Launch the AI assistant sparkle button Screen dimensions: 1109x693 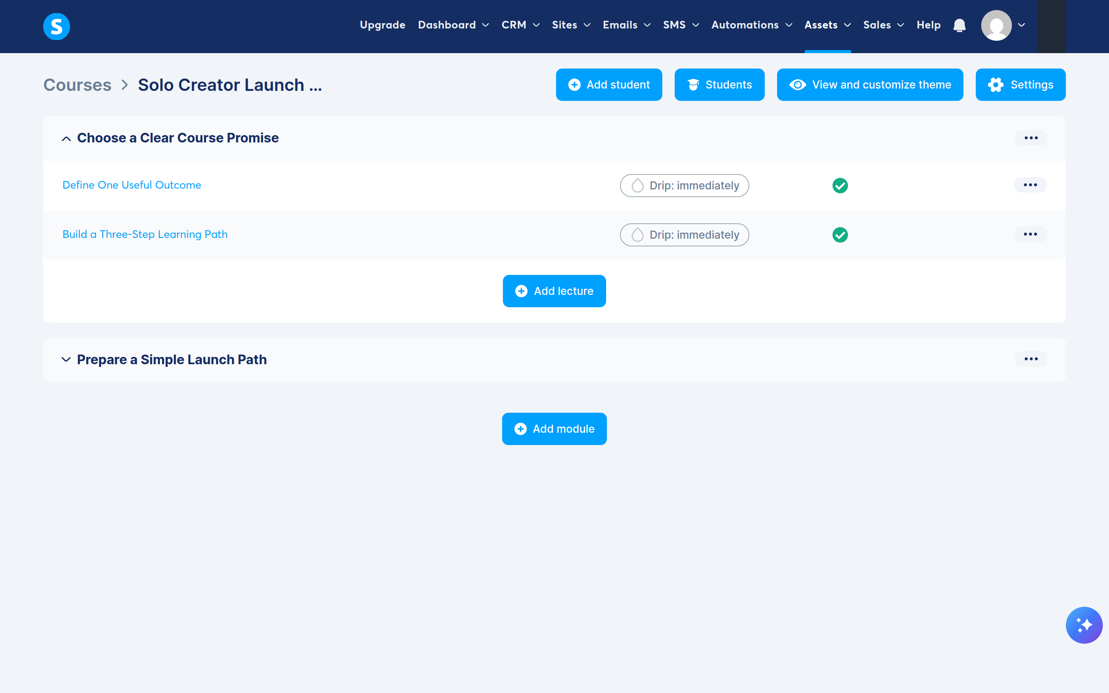click(x=1084, y=625)
